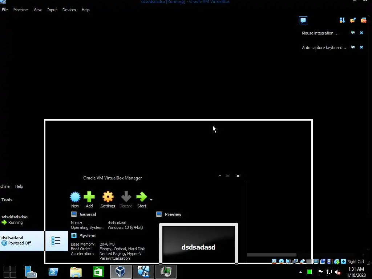Click the horizontal scrollbar in VirtualBox Manager
Viewport: 372px width, 279px height.
point(272,255)
